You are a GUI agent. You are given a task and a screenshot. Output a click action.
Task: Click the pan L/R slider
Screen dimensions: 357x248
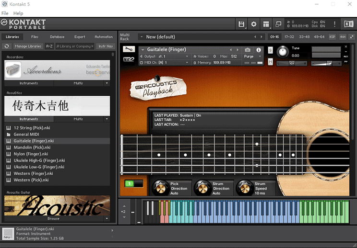pyautogui.click(x=292, y=63)
